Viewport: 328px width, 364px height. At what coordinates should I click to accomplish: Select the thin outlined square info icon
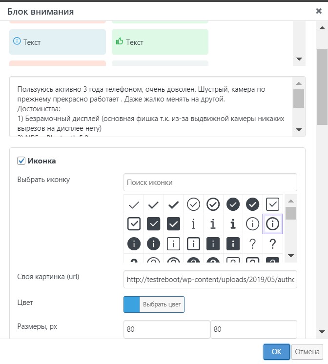point(174,244)
